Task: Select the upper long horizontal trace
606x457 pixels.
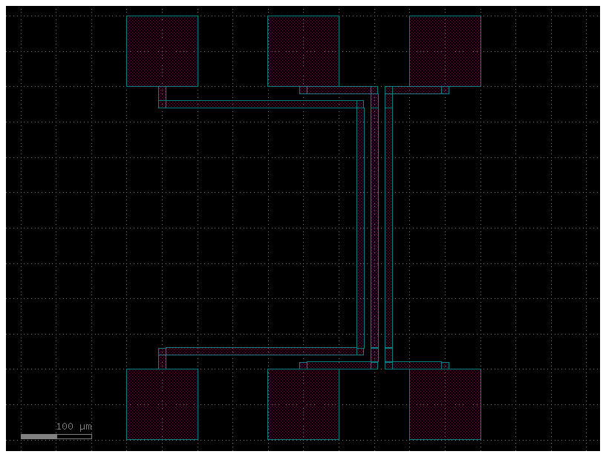Action: tap(260, 105)
